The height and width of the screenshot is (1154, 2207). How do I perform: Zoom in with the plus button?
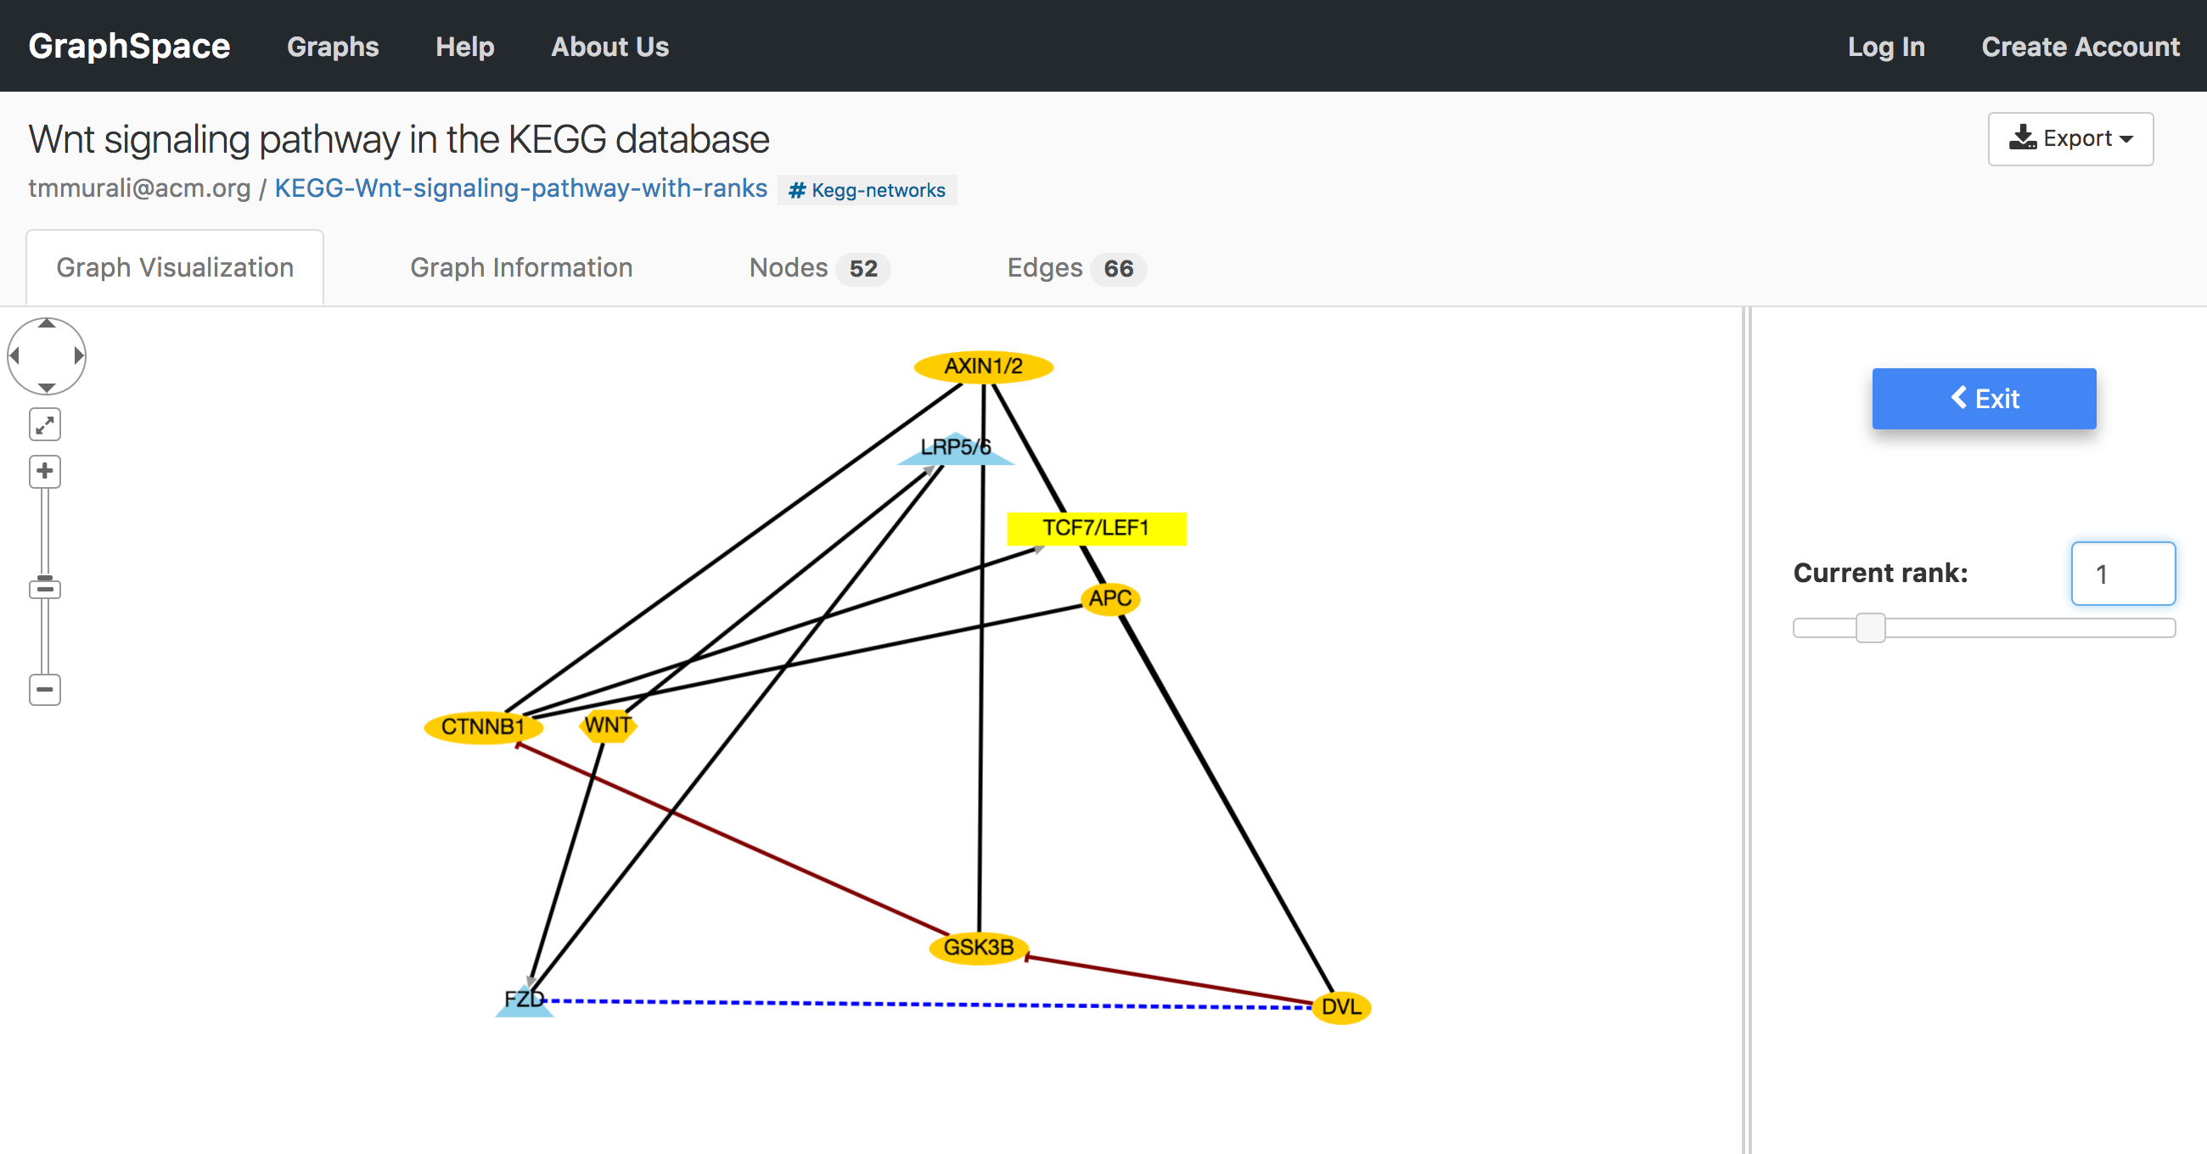point(45,471)
